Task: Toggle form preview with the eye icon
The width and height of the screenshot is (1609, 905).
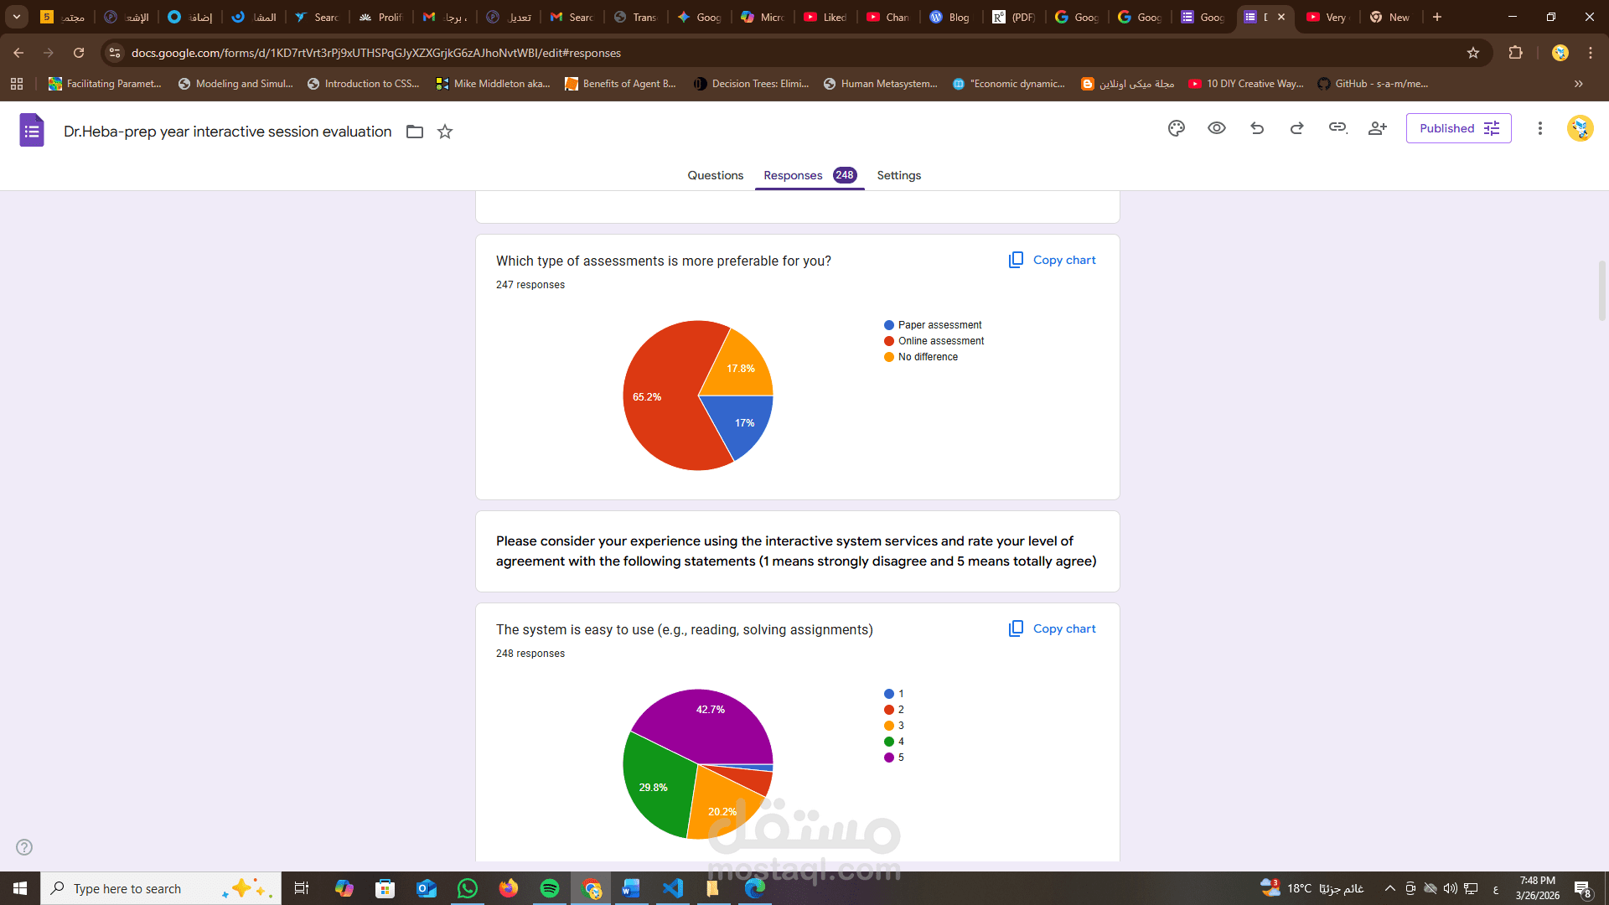Action: [1217, 128]
